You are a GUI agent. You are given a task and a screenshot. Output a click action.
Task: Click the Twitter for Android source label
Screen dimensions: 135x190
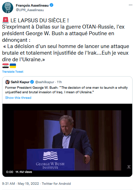point(56,184)
